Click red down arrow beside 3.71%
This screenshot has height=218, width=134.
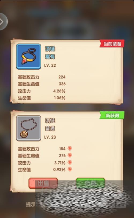tap(70, 162)
